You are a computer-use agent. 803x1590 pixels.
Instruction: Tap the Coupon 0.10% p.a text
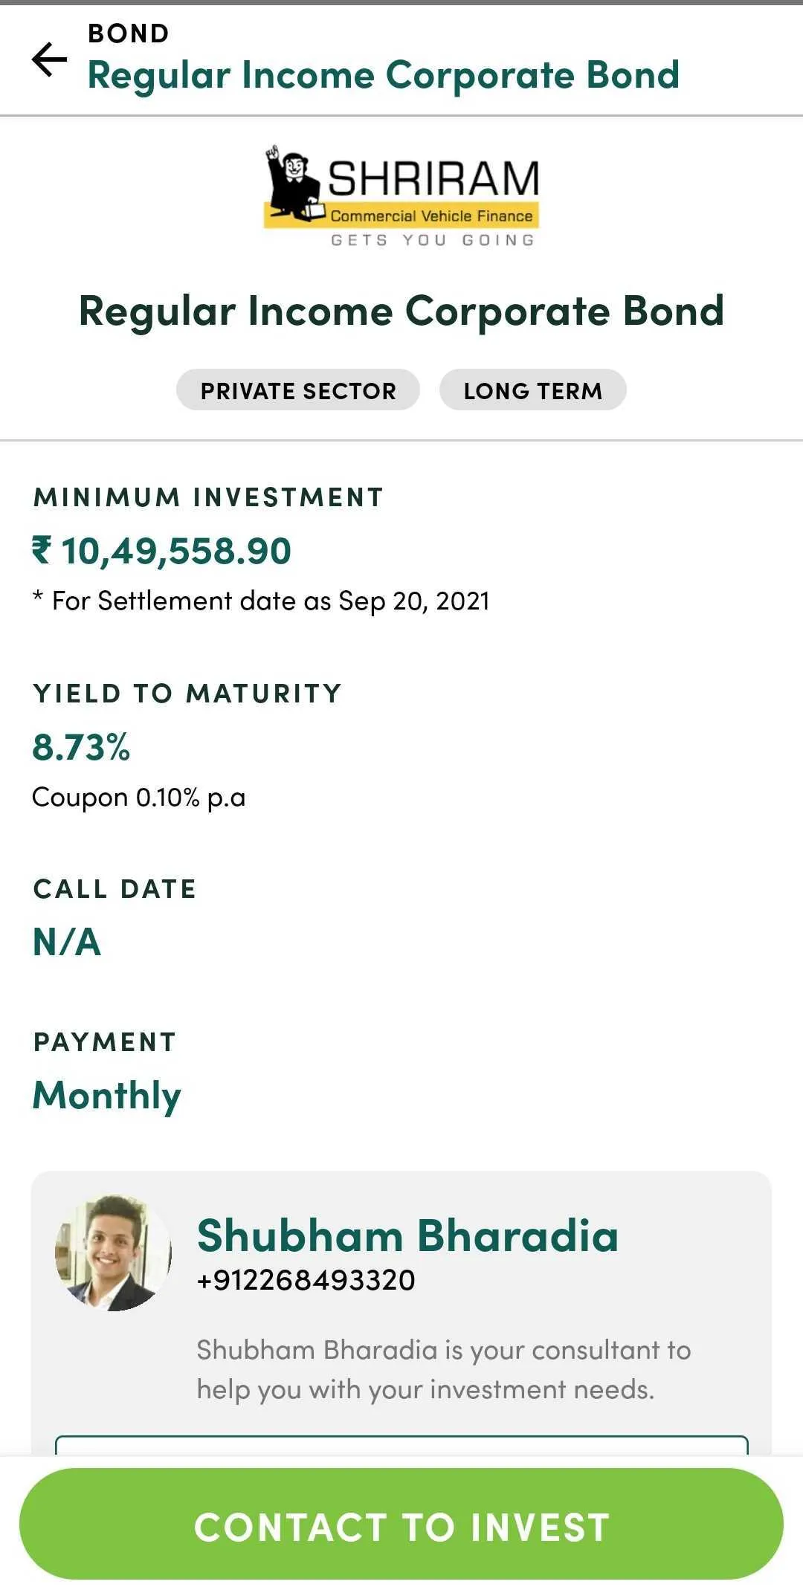pyautogui.click(x=139, y=798)
